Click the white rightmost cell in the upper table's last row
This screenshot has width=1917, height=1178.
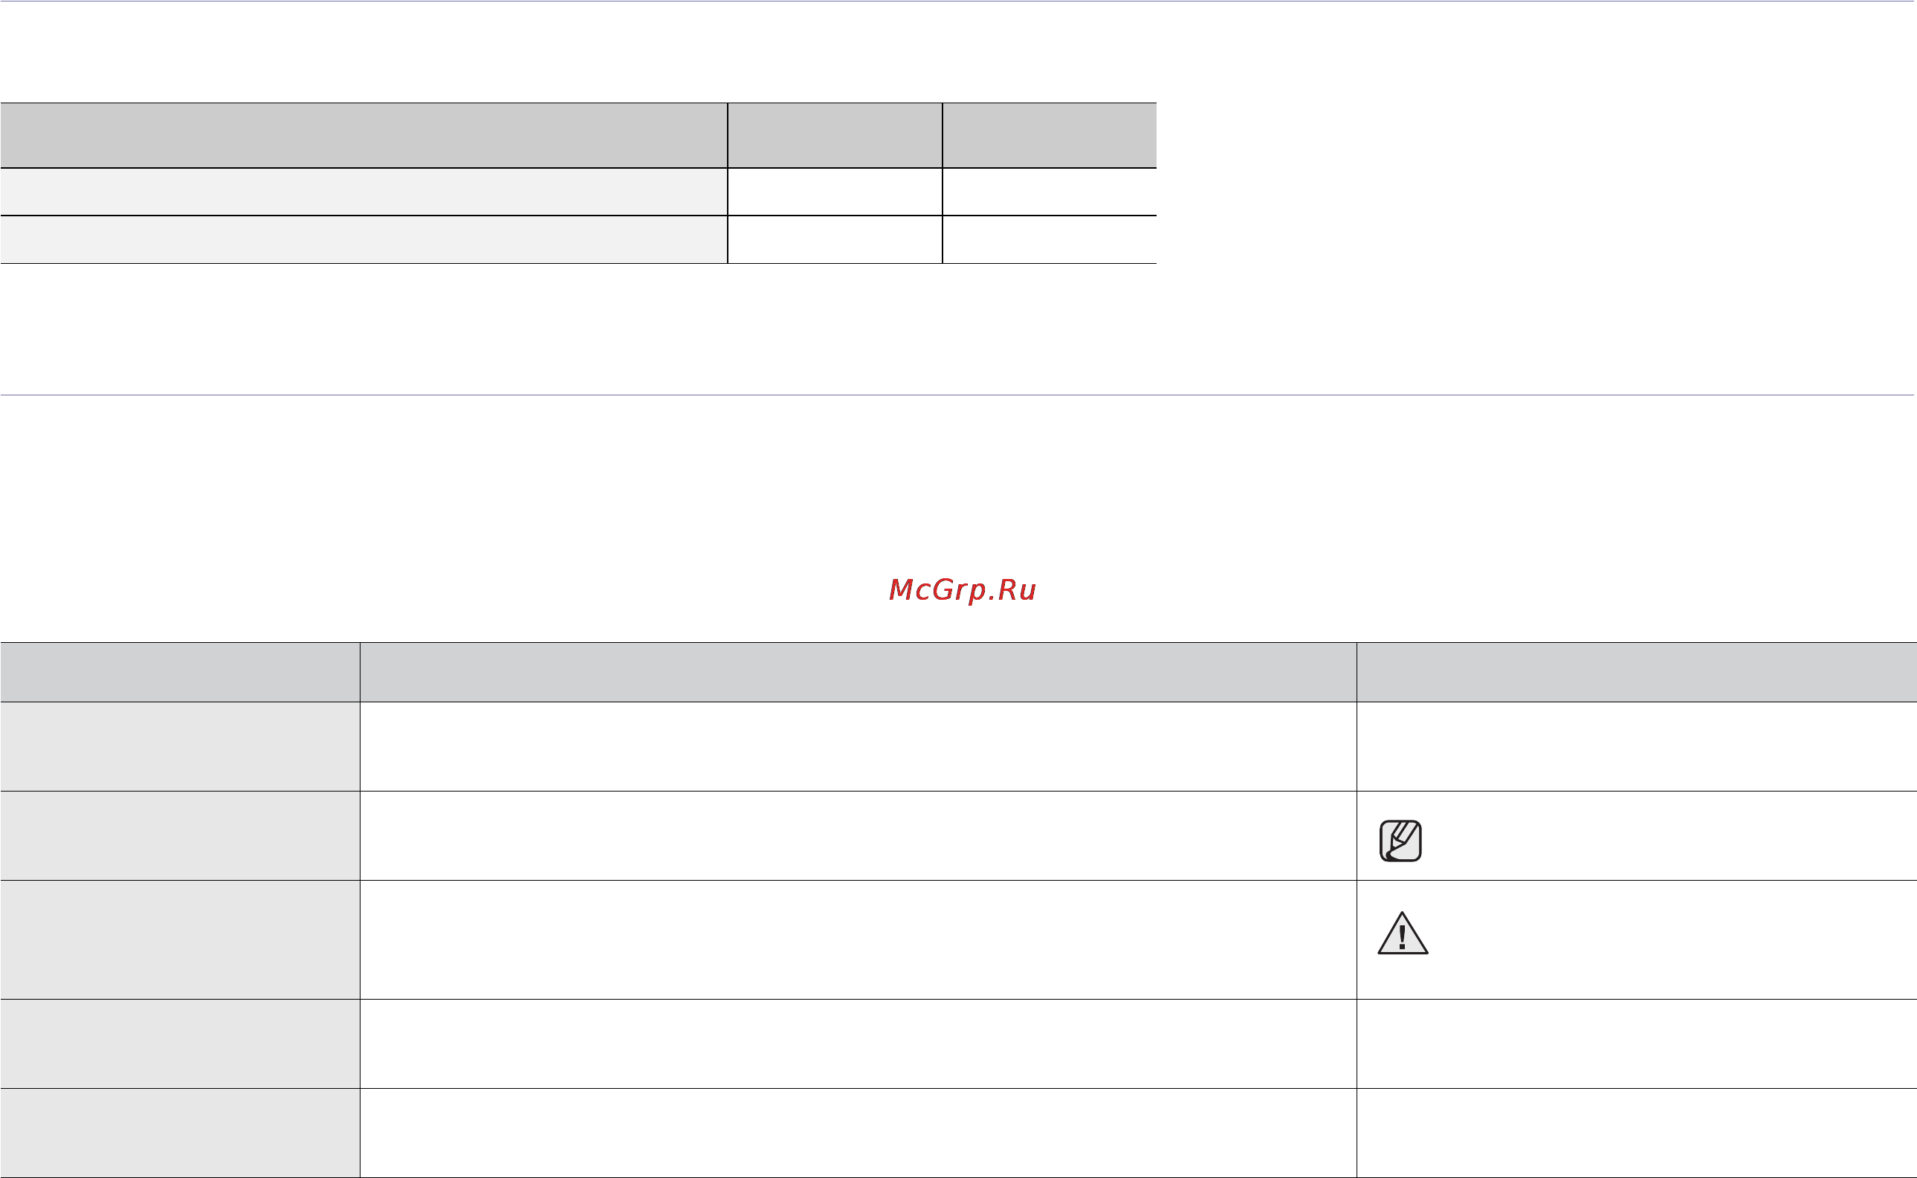pyautogui.click(x=1050, y=240)
